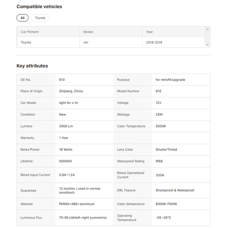Click the scroll up arrow in fitment table
The height and width of the screenshot is (228, 228).
point(207,29)
